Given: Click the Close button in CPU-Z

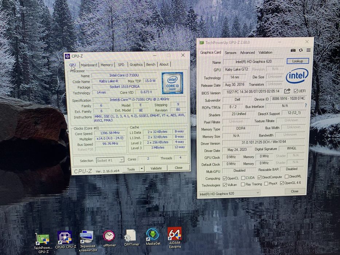Looking at the screenshot, I should tap(179, 168).
